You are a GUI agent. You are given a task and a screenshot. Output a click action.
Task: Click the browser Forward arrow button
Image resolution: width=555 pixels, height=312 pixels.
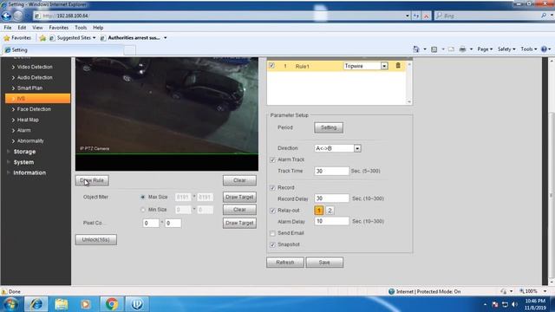click(18, 16)
